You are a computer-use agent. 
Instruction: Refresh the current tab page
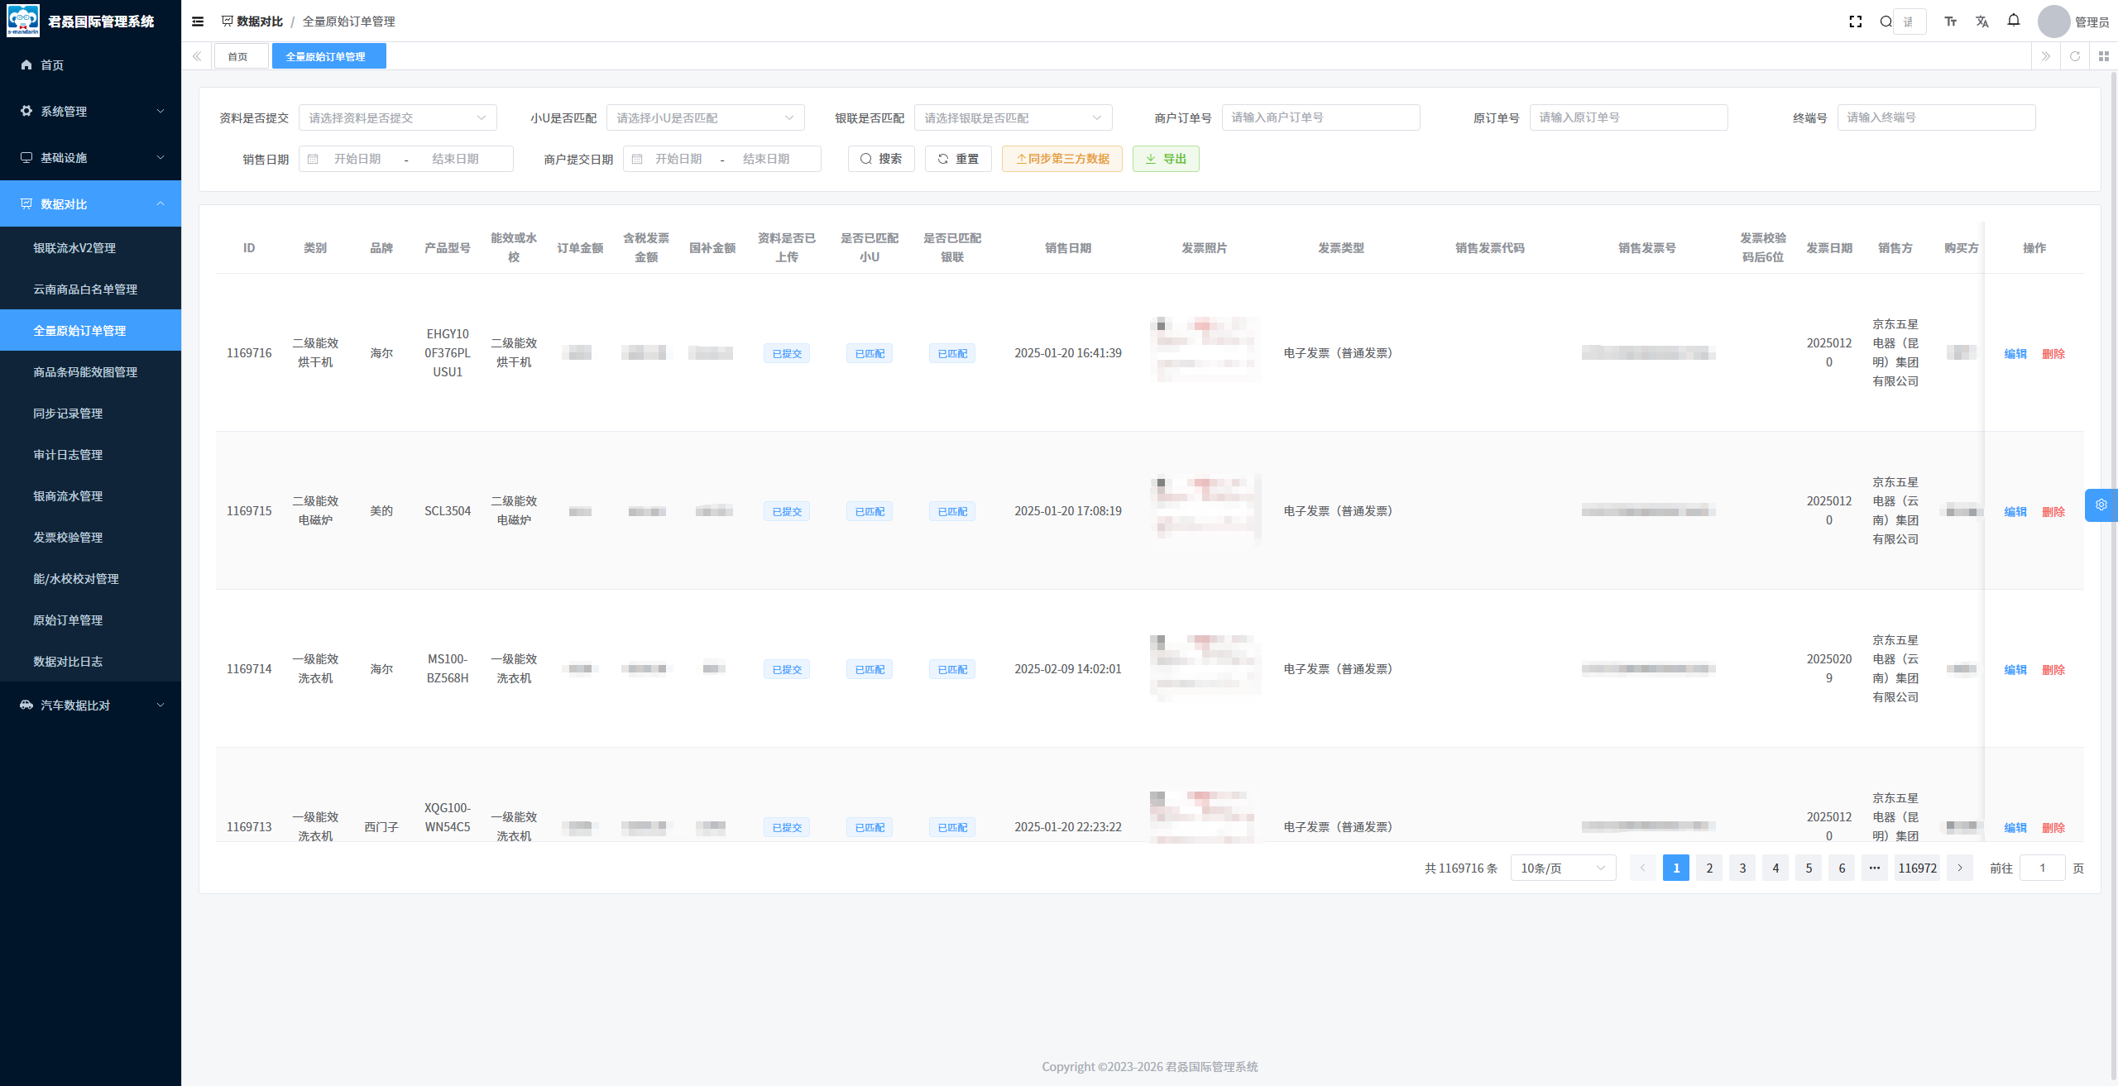pyautogui.click(x=2075, y=56)
